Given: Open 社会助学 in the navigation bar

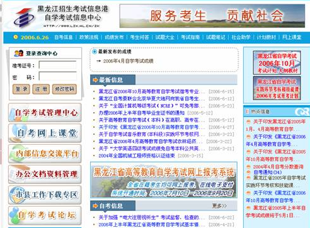Looking at the screenshot, I should point(241,37).
